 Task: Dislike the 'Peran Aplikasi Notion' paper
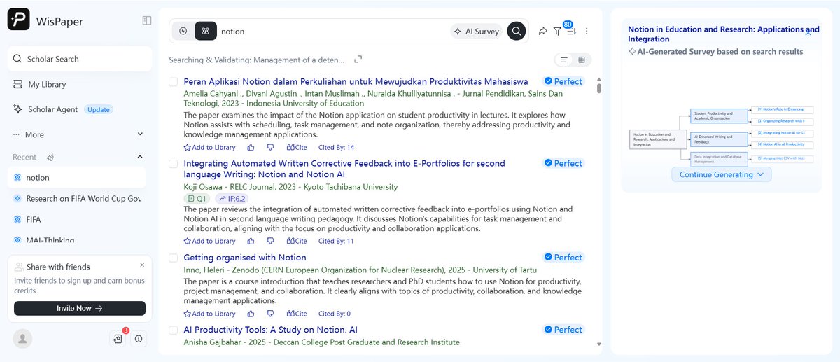pos(270,147)
